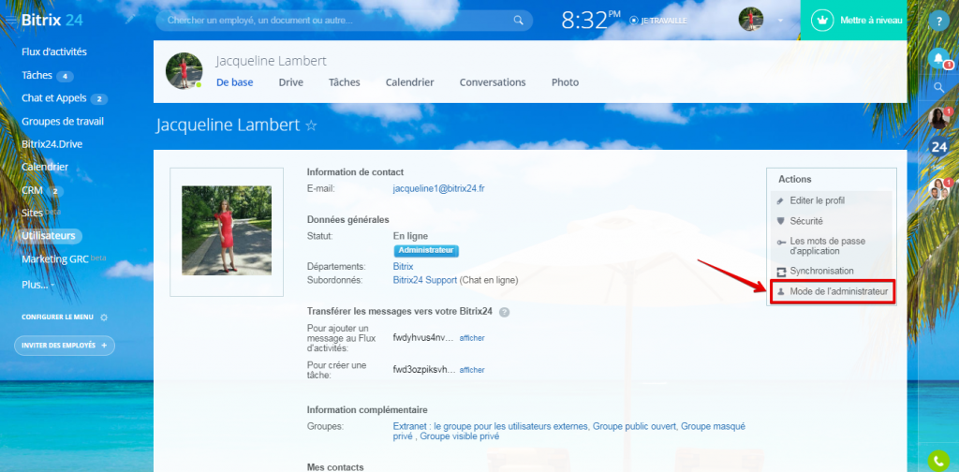The image size is (959, 472).
Task: Open Tâches in the left sidebar
Action: click(37, 75)
